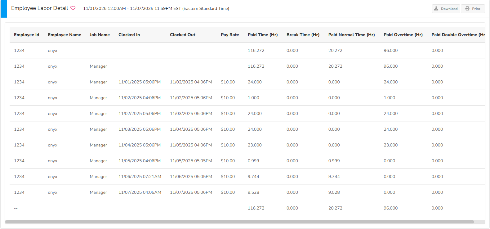Select the row clocked in 11/06/2025 07:21AM
The image size is (490, 229).
(140, 177)
